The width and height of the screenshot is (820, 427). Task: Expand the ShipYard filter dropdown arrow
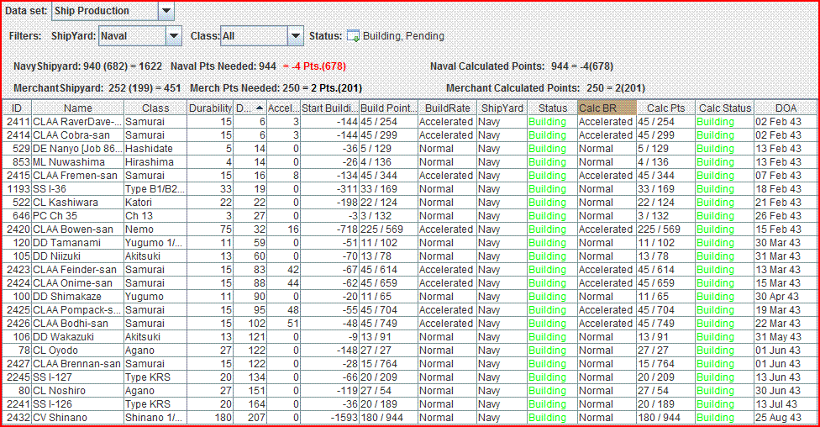pyautogui.click(x=174, y=36)
